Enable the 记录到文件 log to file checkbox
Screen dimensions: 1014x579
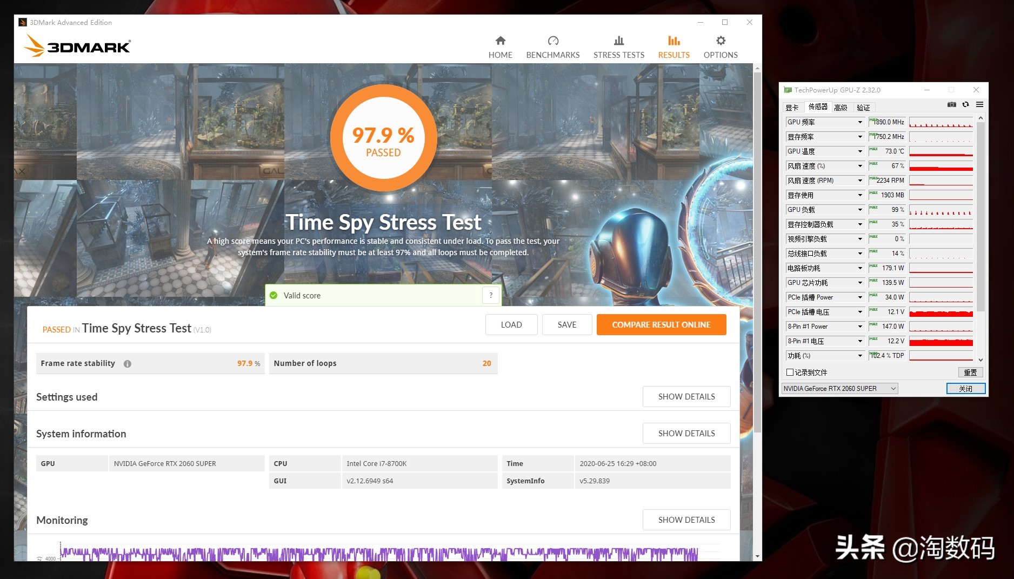(790, 372)
